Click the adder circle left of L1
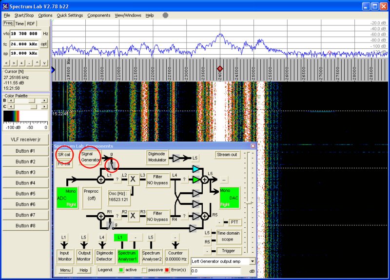Screen dimensions: 390x280 pyautogui.click(x=101, y=180)
